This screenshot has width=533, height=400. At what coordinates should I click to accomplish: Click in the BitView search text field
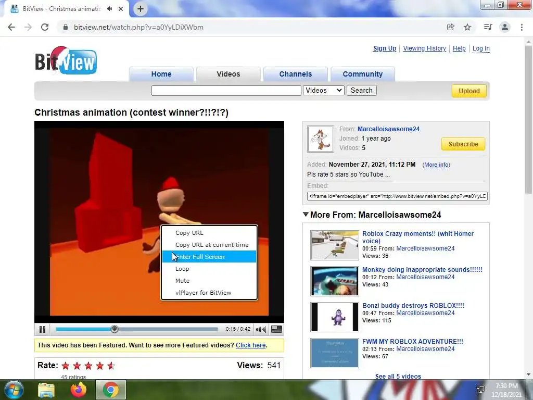226,91
